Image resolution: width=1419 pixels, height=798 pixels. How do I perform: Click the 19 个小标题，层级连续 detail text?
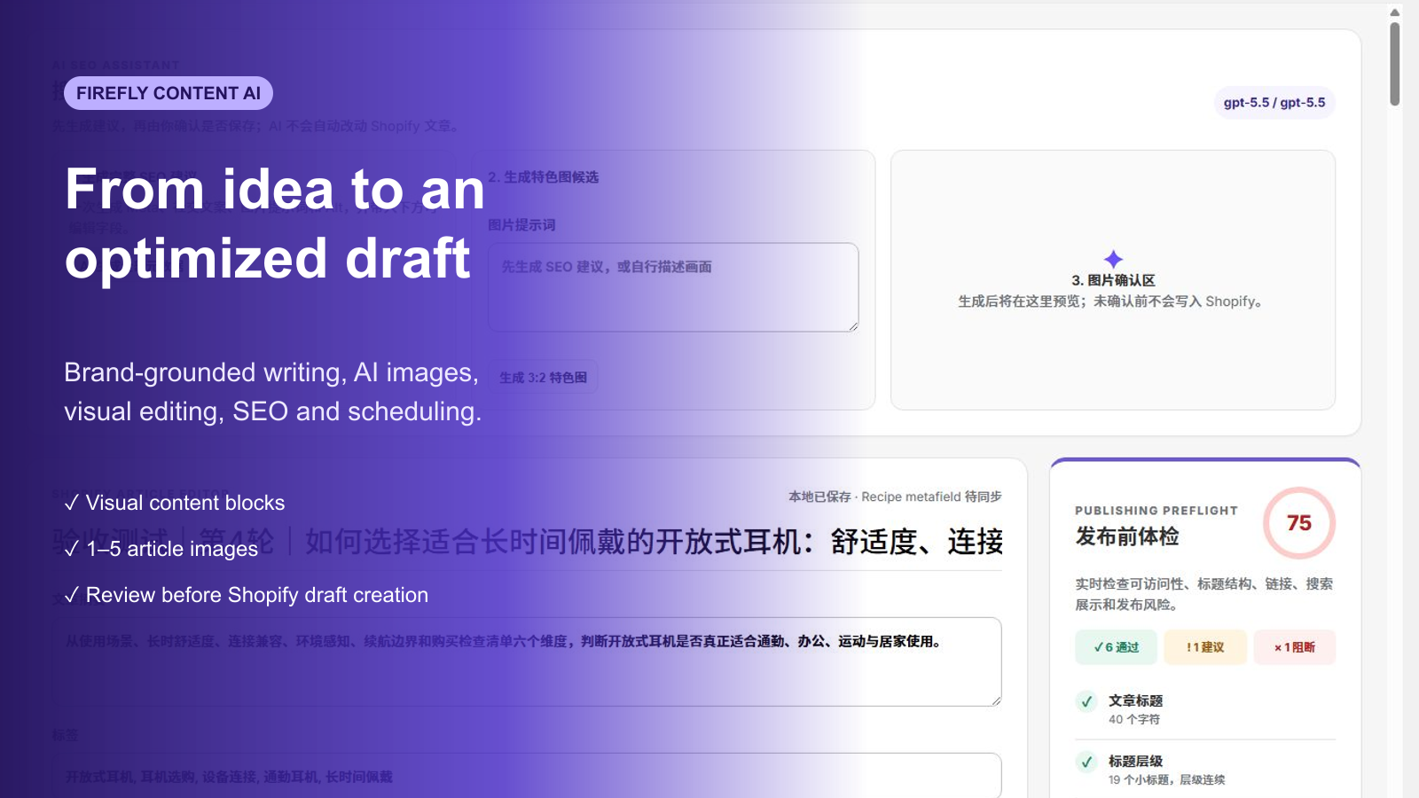1167,779
